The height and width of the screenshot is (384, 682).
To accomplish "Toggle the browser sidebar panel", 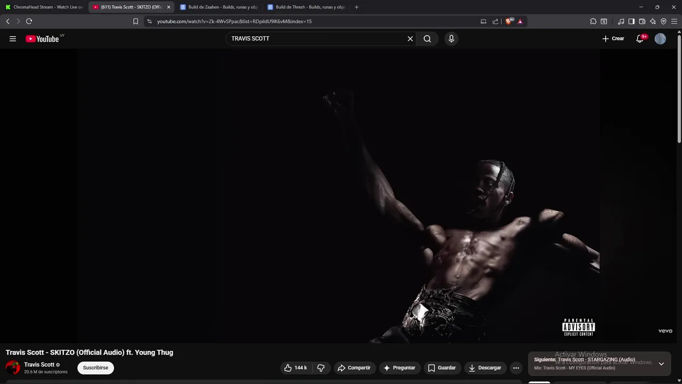I will 631,21.
